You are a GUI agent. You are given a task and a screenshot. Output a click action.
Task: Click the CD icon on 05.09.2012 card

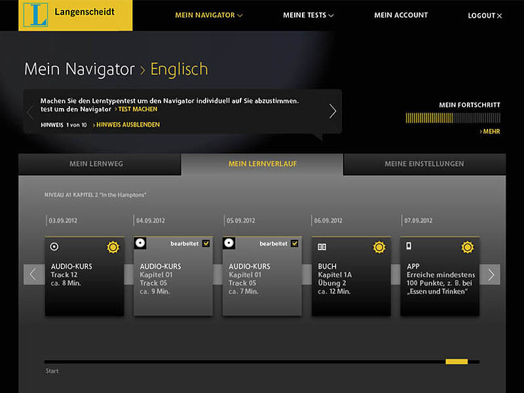coord(229,243)
